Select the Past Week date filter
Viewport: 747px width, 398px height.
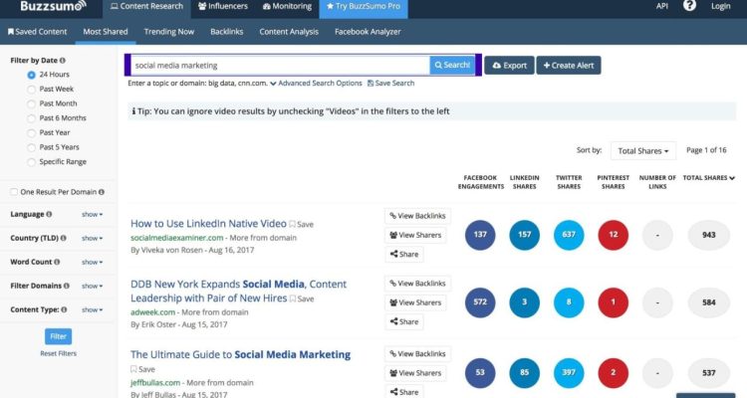[32, 90]
